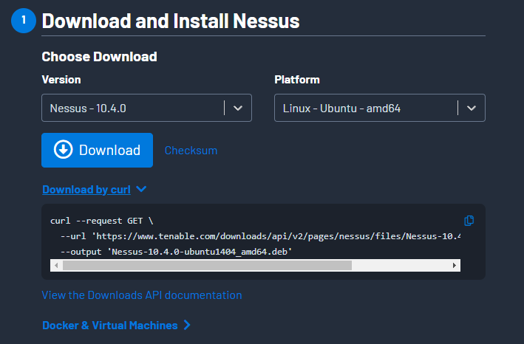Select the Nessus - 10.4.0 version field
The image size is (524, 344).
[146, 108]
